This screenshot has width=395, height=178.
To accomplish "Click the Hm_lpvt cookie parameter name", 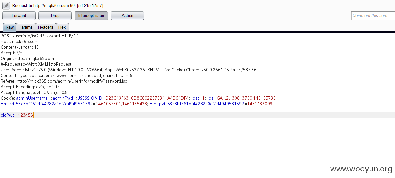I will click(x=197, y=104).
